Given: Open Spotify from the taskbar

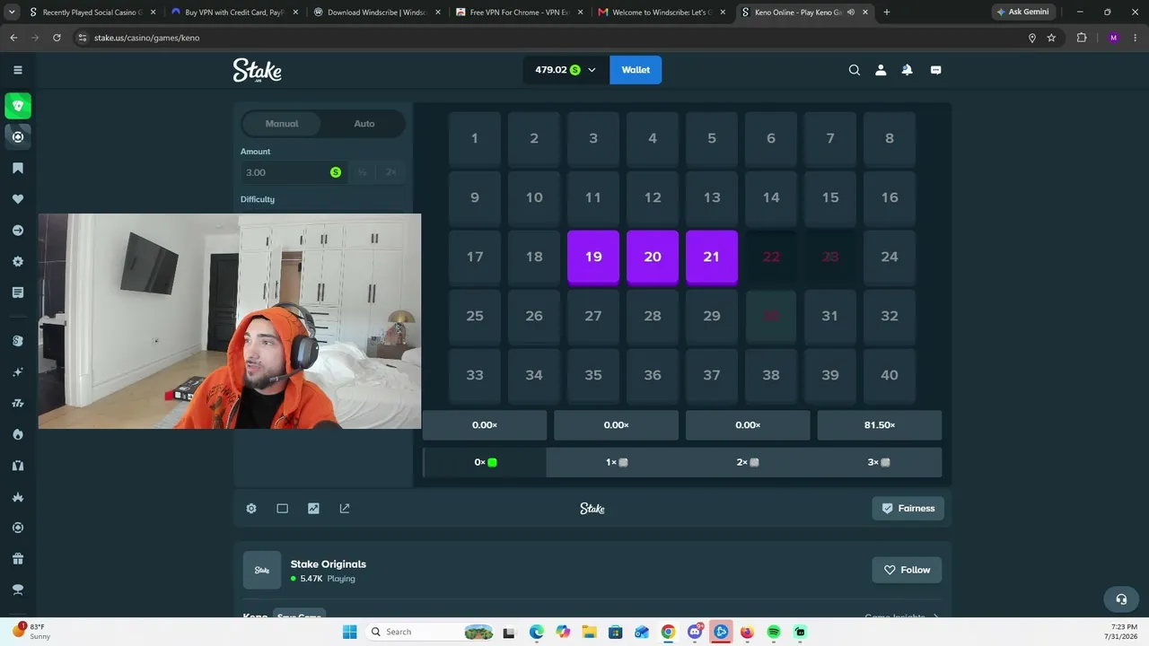Looking at the screenshot, I should (774, 632).
